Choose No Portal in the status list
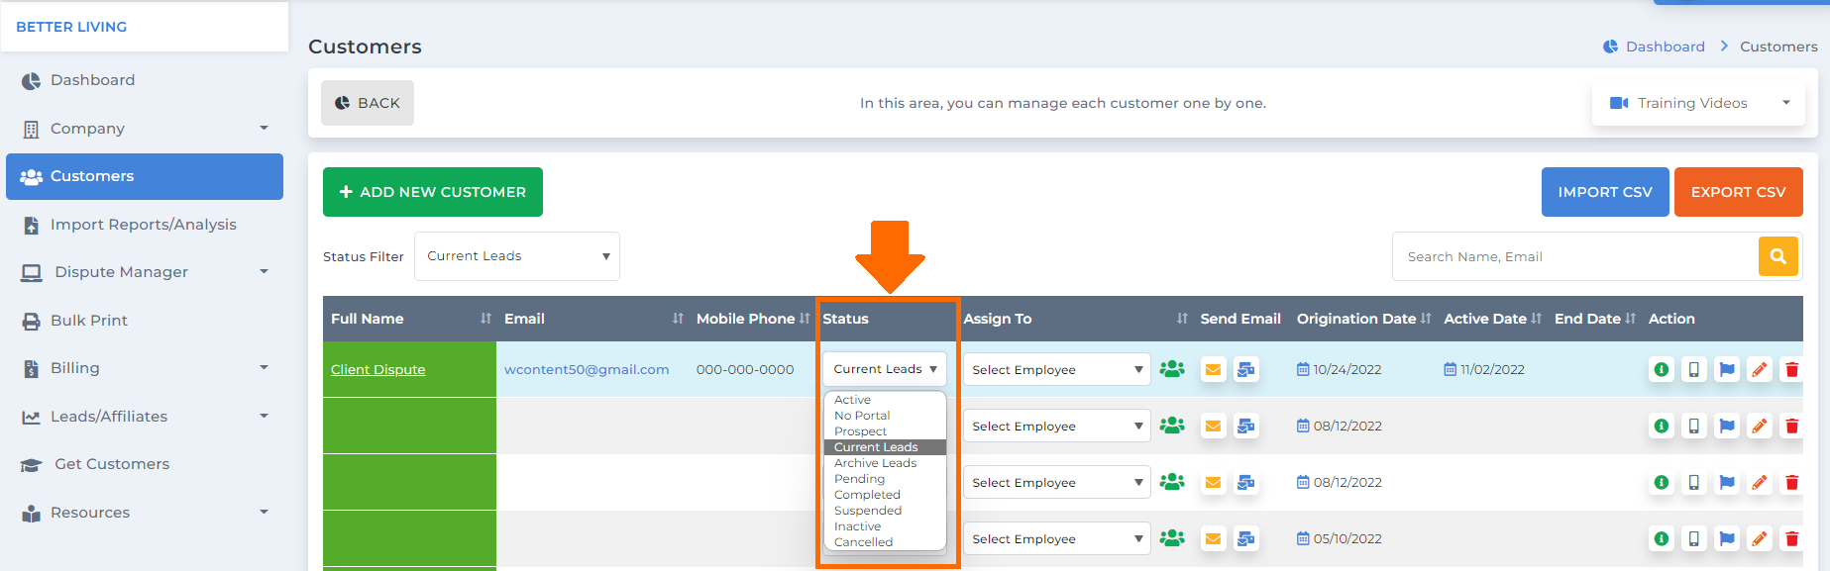Viewport: 1830px width, 571px height. click(885, 416)
